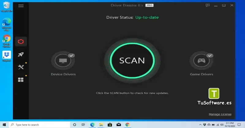Open Task View on the taskbar
This screenshot has width=245, height=128.
[x=83, y=125]
